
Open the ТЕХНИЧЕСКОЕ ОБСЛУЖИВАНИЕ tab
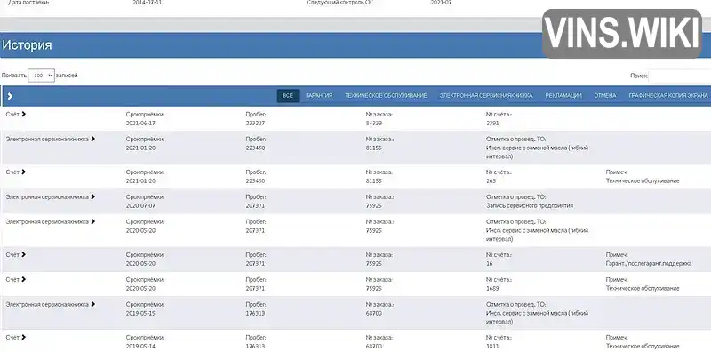click(386, 96)
